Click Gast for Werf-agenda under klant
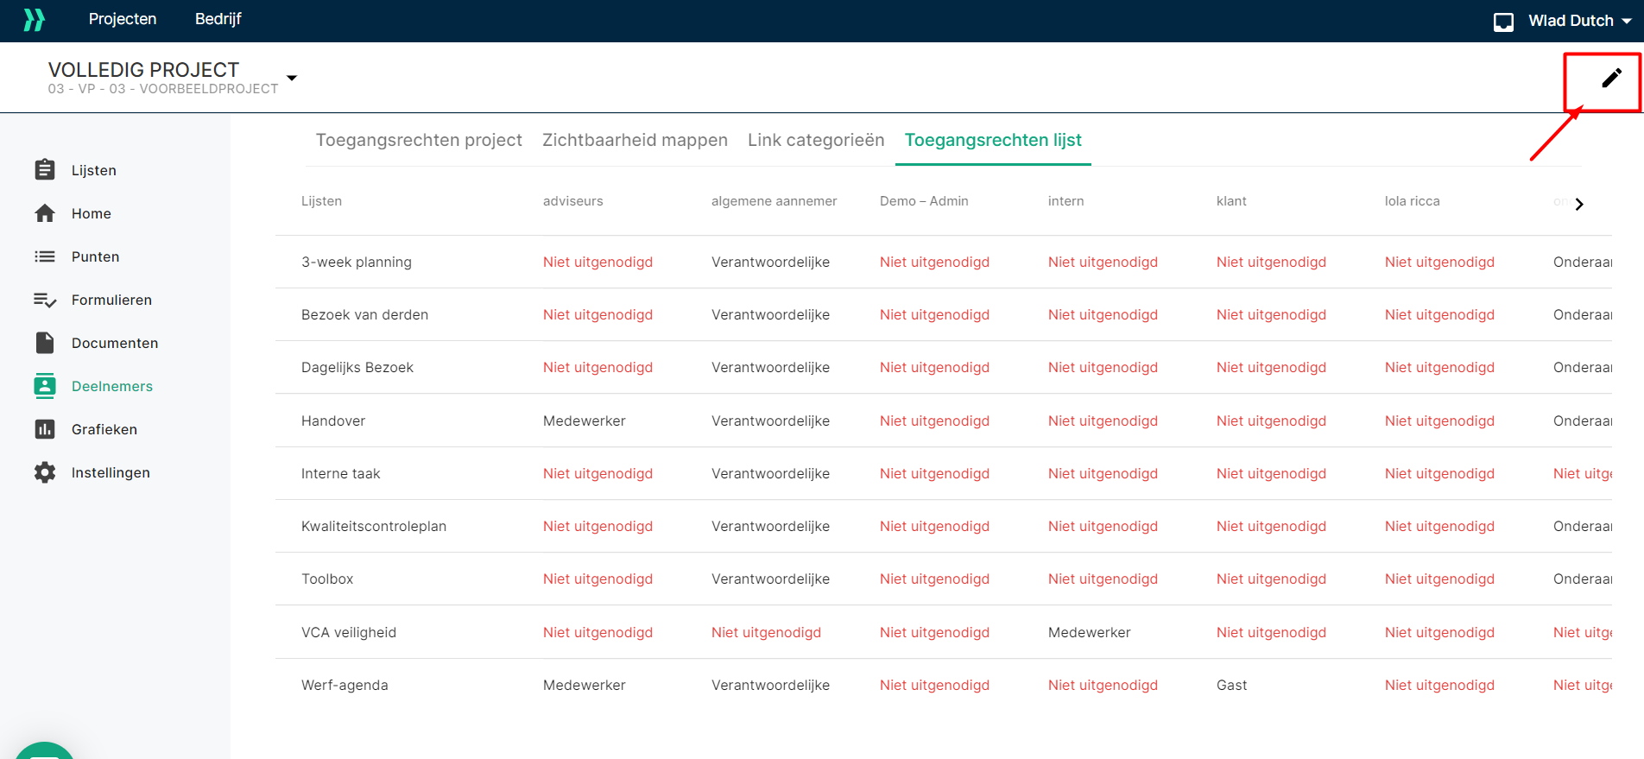The width and height of the screenshot is (1644, 759). pos(1232,685)
